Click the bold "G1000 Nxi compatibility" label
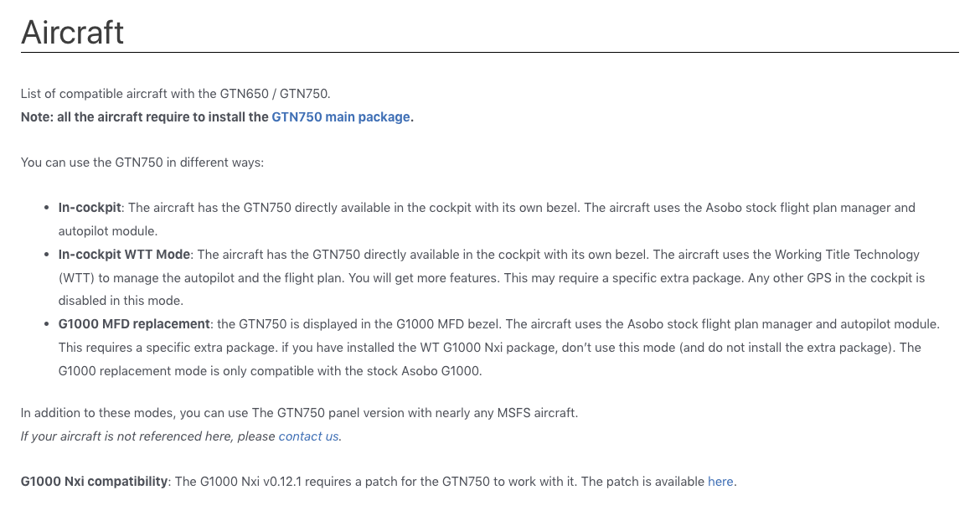The width and height of the screenshot is (975, 516). coord(94,482)
